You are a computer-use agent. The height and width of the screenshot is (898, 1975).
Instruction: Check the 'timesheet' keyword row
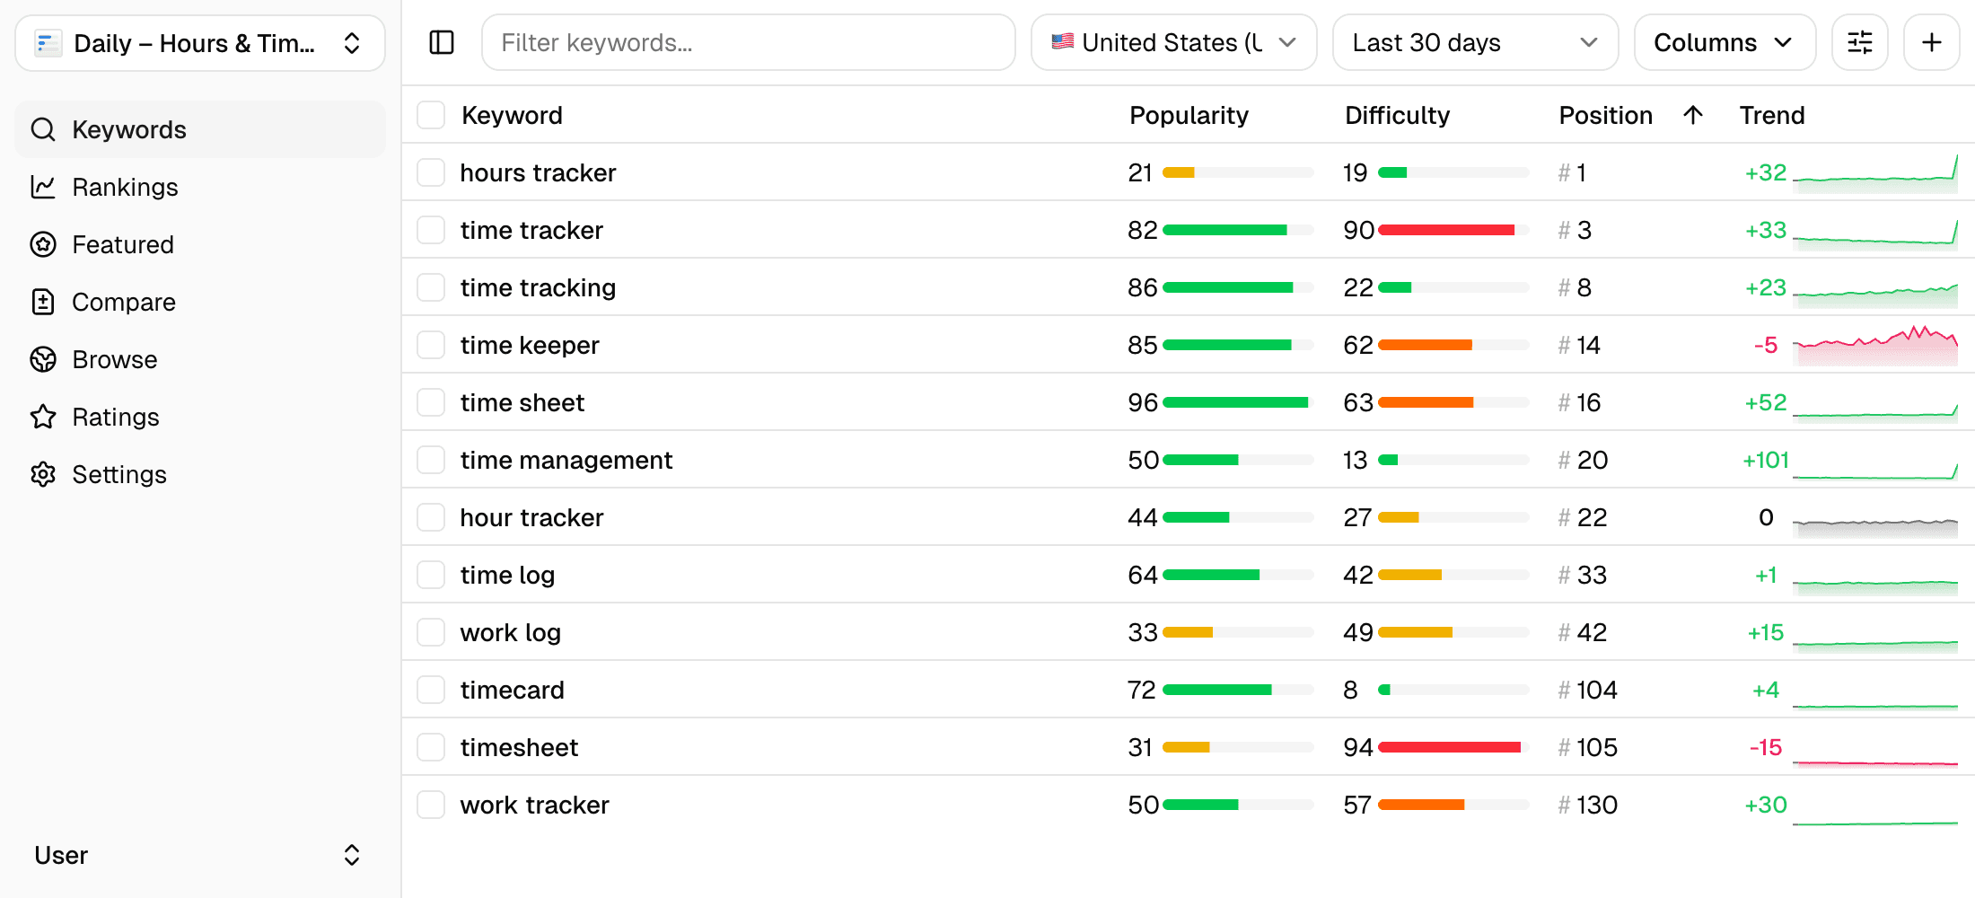coord(430,746)
